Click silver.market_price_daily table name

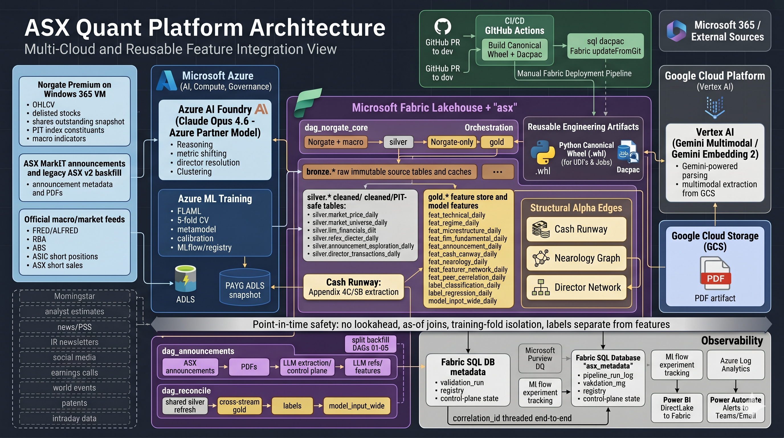point(345,215)
